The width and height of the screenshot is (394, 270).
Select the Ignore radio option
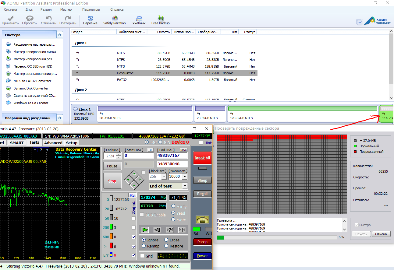tap(144, 240)
